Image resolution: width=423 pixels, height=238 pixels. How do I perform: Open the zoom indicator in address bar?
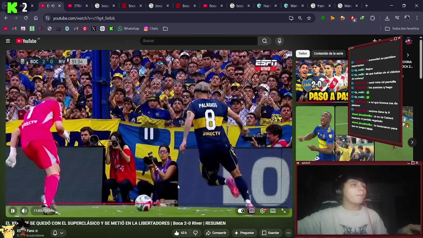pyautogui.click(x=300, y=18)
